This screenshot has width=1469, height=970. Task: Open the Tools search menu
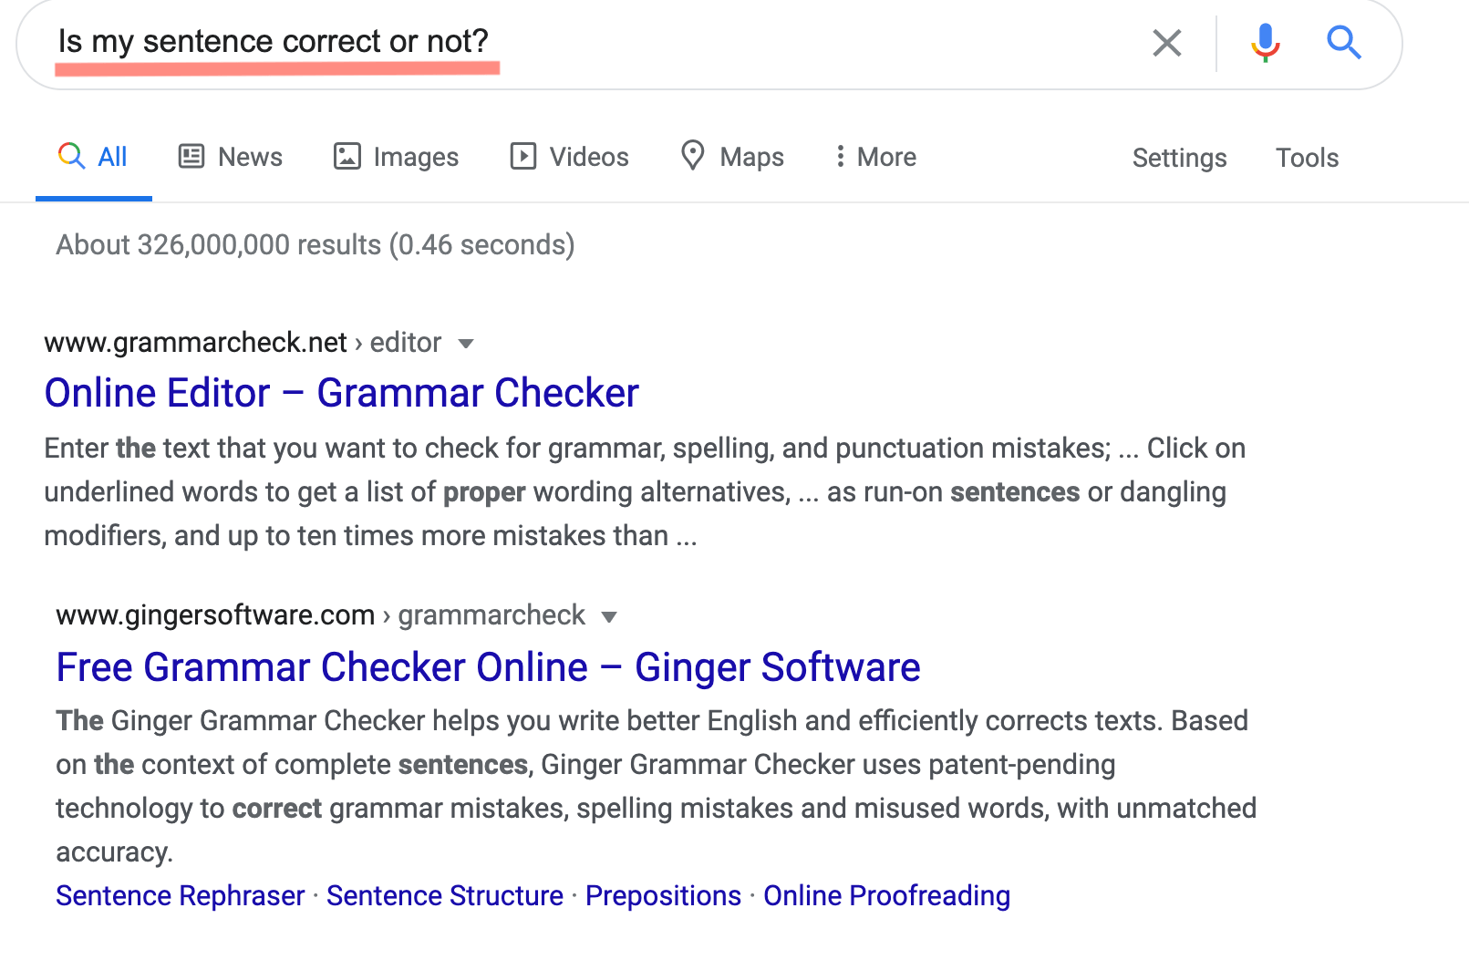tap(1307, 158)
